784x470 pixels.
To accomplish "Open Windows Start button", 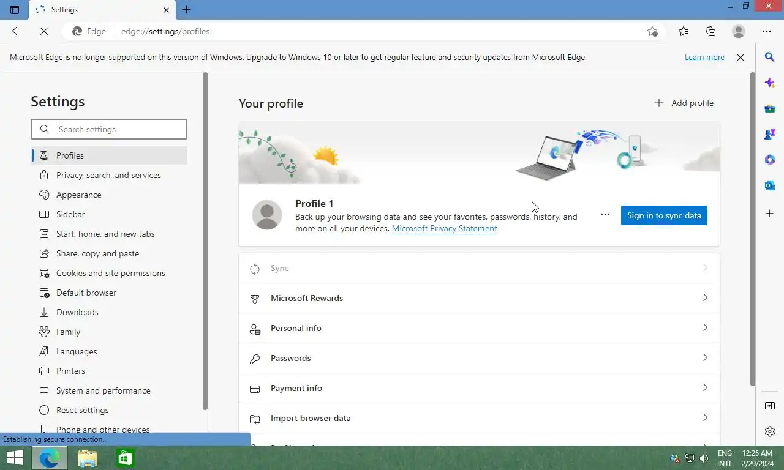I will (15, 458).
